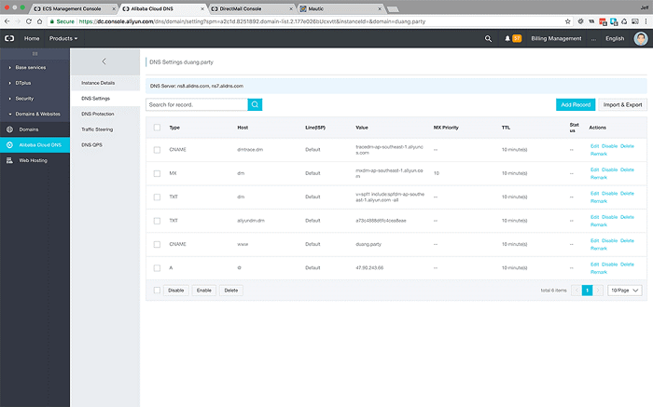Click the bulk Delete button
Screen dimensions: 653x407
[231, 291]
